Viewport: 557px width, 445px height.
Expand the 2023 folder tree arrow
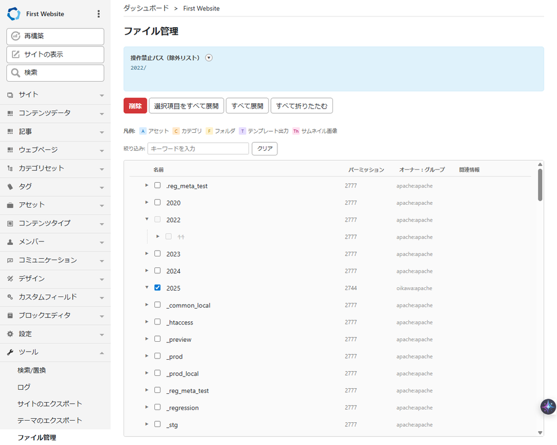pos(147,254)
